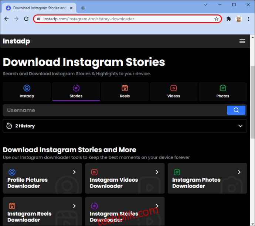Image resolution: width=255 pixels, height=226 pixels.
Task: Open a new browser tab
Action: (83, 8)
